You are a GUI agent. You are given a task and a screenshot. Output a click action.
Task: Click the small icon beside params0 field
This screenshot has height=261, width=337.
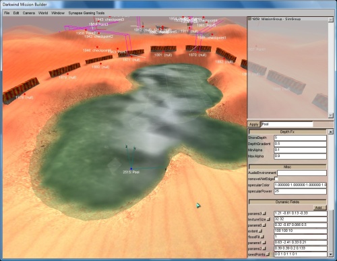point(264,225)
